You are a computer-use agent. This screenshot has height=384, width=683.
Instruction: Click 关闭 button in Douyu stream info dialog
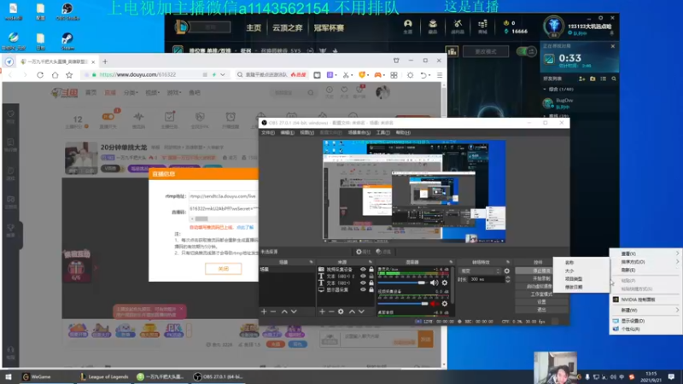coord(224,269)
